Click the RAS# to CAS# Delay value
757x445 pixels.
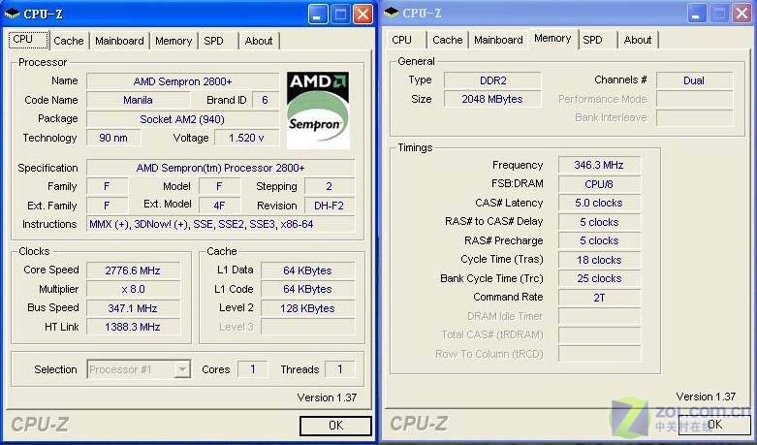pos(599,223)
